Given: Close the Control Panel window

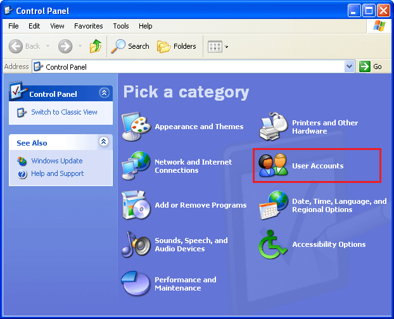Looking at the screenshot, I should (x=383, y=11).
